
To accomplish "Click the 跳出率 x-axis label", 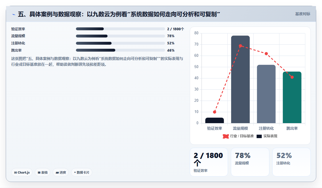I will 292,129.
